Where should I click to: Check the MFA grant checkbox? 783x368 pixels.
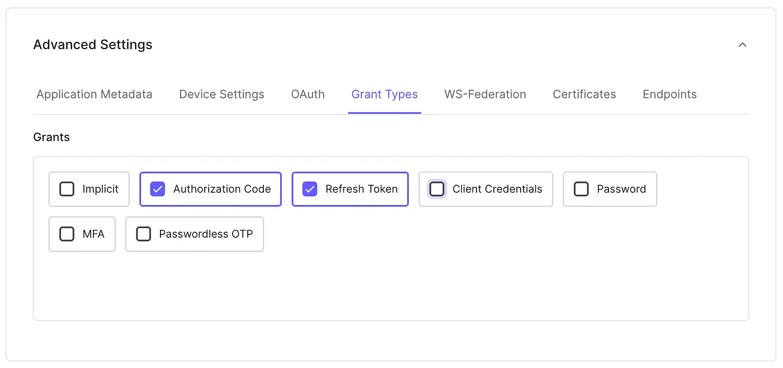67,234
